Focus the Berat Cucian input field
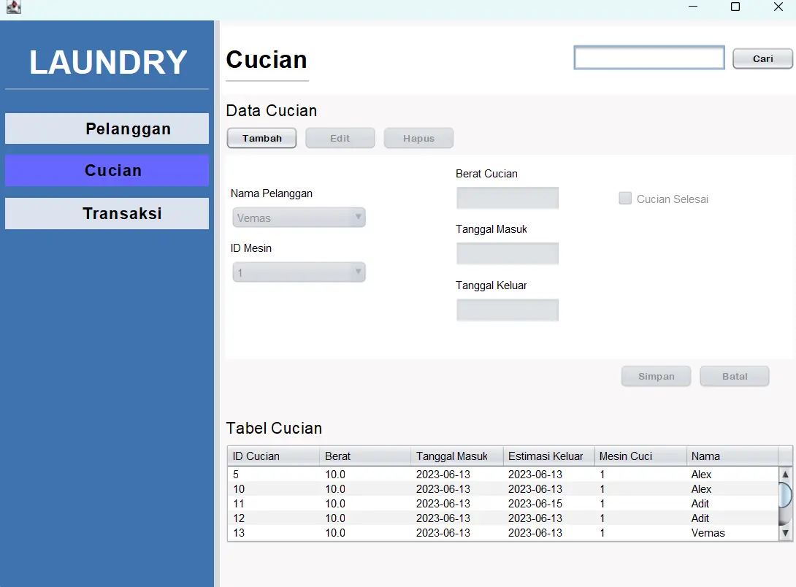The image size is (796, 587). [507, 197]
